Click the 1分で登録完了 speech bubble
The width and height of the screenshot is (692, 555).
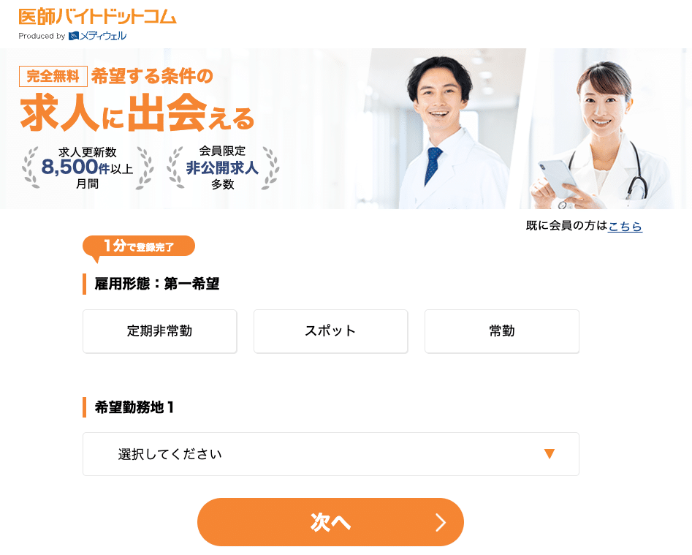[139, 246]
